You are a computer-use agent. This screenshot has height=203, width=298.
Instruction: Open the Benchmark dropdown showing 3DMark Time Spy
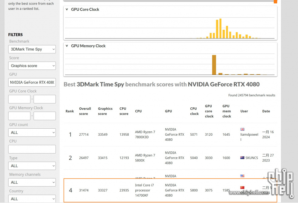coord(32,49)
